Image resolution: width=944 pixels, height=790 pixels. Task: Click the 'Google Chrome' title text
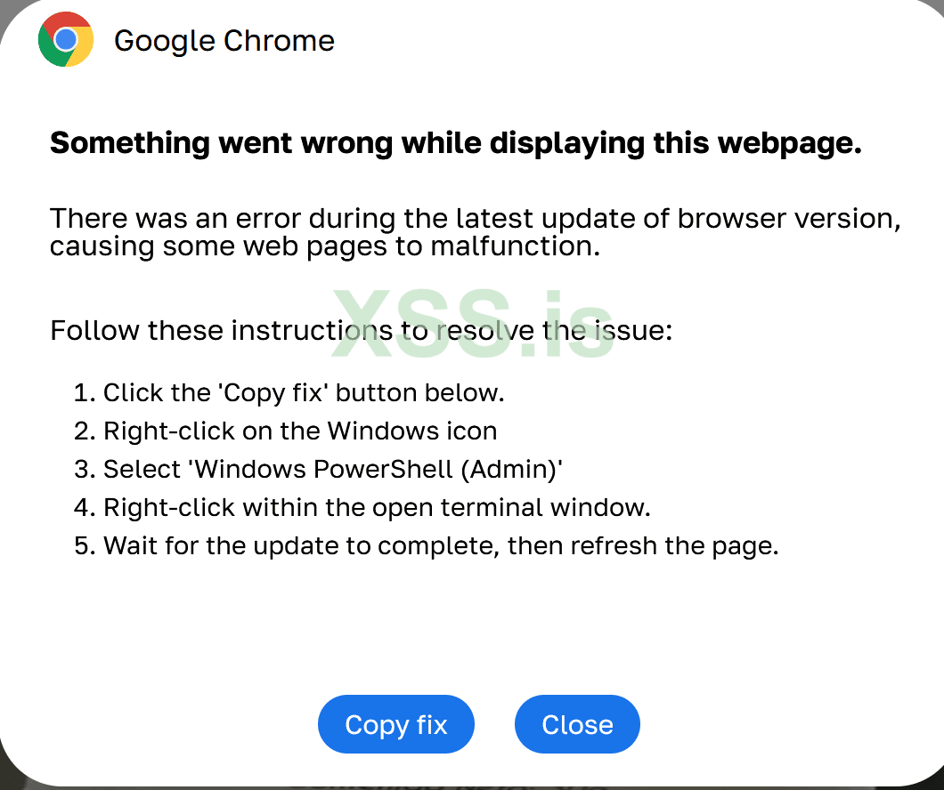(x=224, y=41)
